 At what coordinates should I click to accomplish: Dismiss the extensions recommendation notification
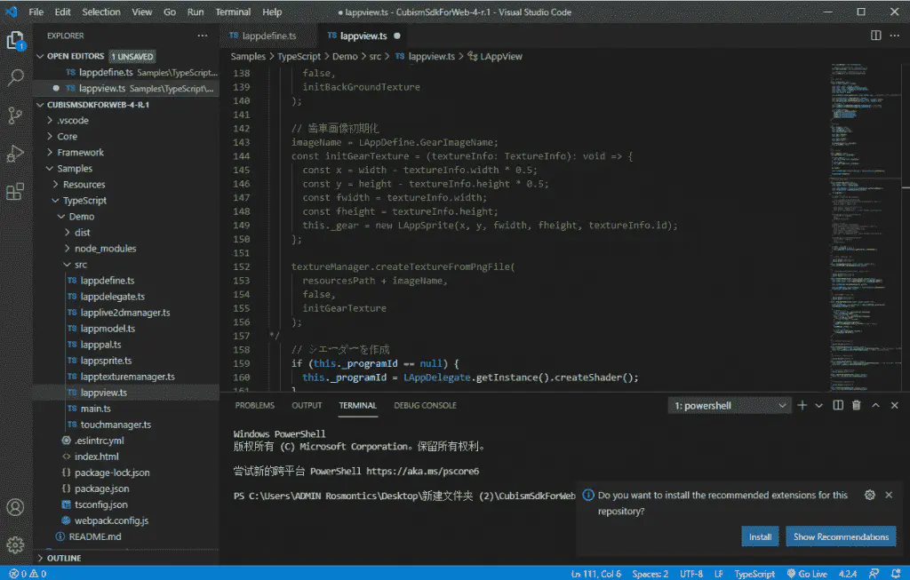click(889, 495)
